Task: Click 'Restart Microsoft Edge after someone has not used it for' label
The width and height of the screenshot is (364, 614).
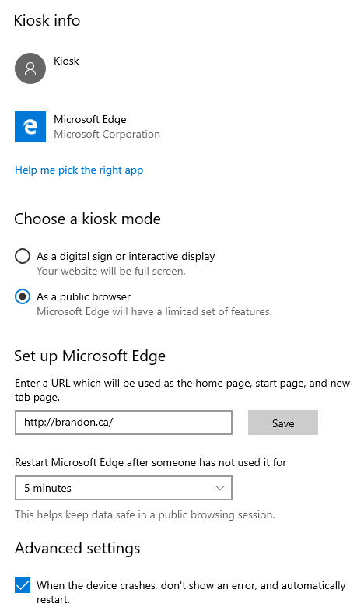Action: [151, 462]
